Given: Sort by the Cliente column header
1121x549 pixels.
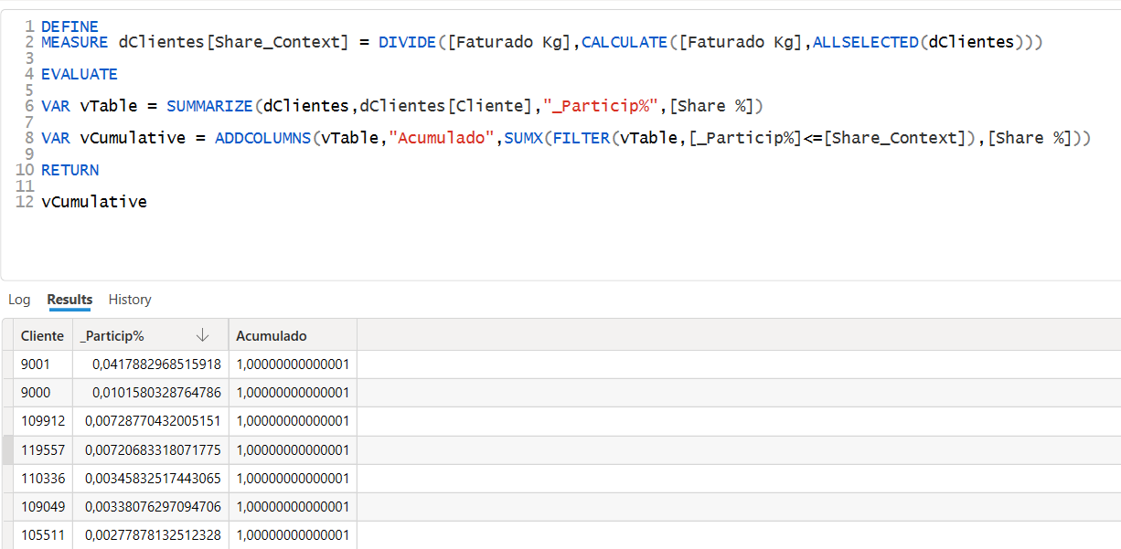Looking at the screenshot, I should (42, 335).
